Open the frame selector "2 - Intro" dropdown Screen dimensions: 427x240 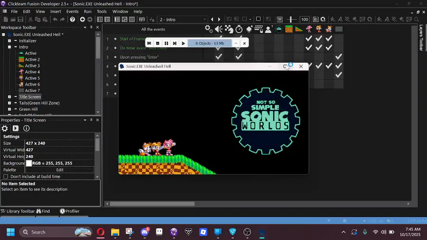[183, 19]
